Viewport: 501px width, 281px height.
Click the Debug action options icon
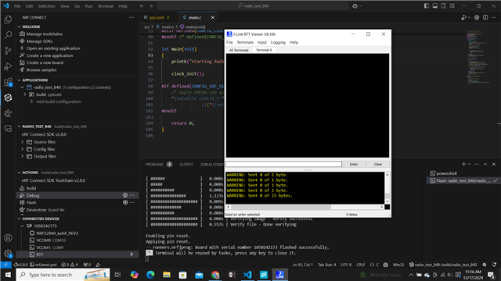[x=125, y=195]
